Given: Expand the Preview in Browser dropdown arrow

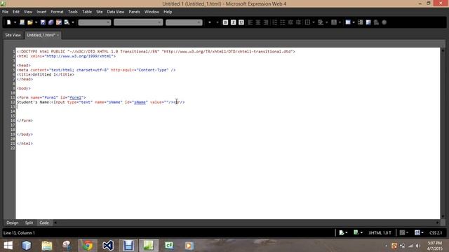Looking at the screenshot, I should [73, 22].
